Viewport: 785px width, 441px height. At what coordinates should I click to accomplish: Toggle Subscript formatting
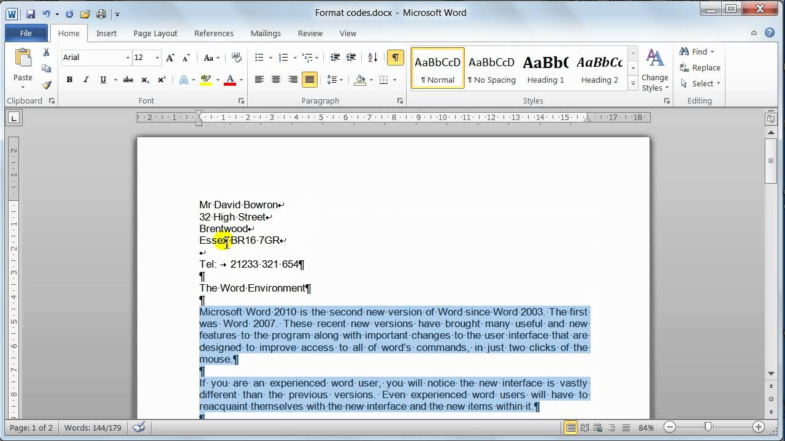[145, 80]
